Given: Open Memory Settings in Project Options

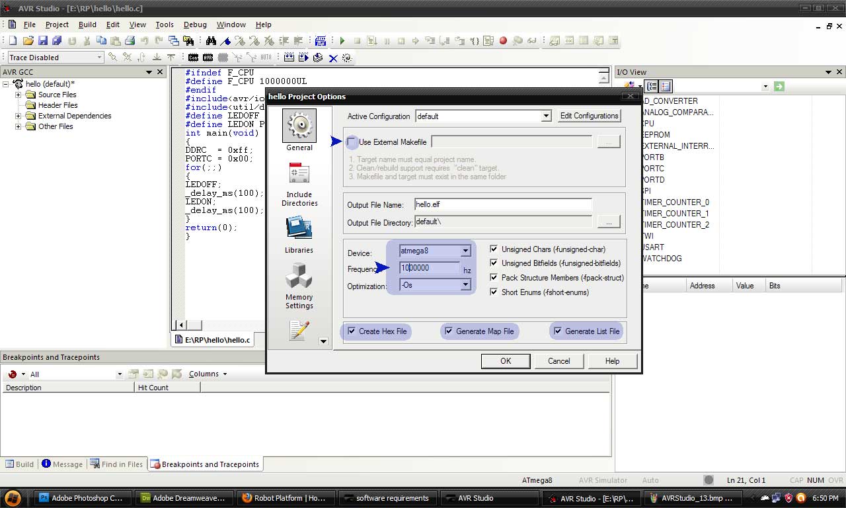Looking at the screenshot, I should 299,286.
